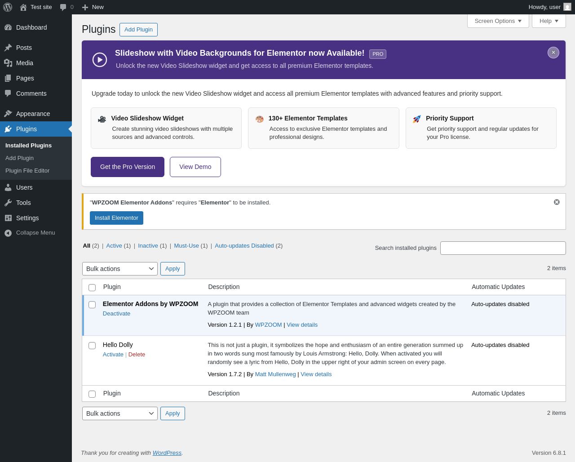Click the play circle icon in banner
Viewport: 575px width, 462px height.
pyautogui.click(x=100, y=60)
